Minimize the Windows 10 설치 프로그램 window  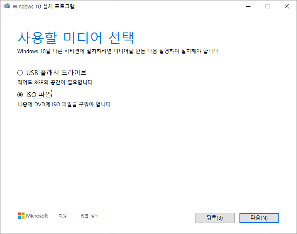248,6
